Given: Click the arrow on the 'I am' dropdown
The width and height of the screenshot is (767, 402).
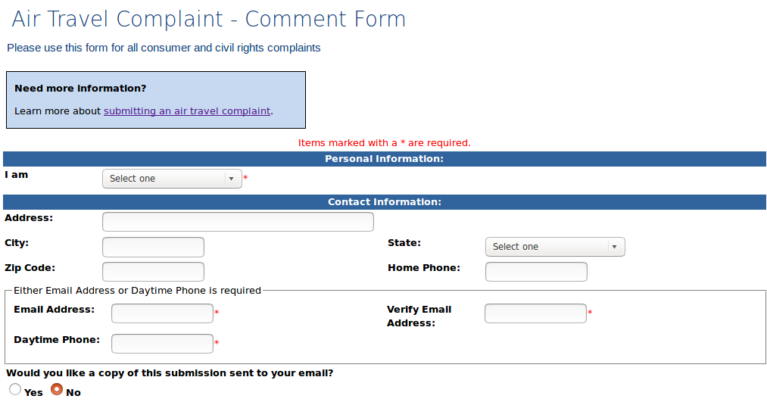Looking at the screenshot, I should click(x=232, y=179).
